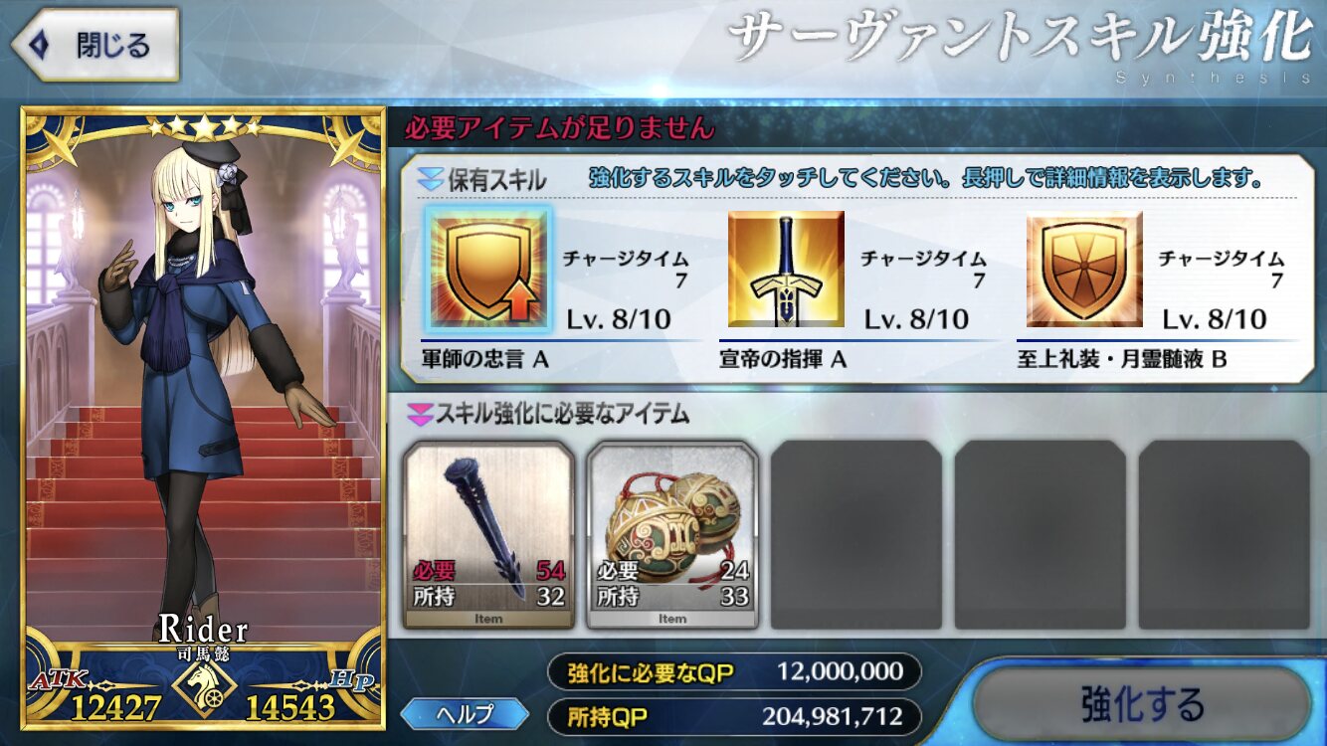This screenshot has width=1327, height=746.
Task: Click the five-star rarity row on card
Action: pos(203,126)
